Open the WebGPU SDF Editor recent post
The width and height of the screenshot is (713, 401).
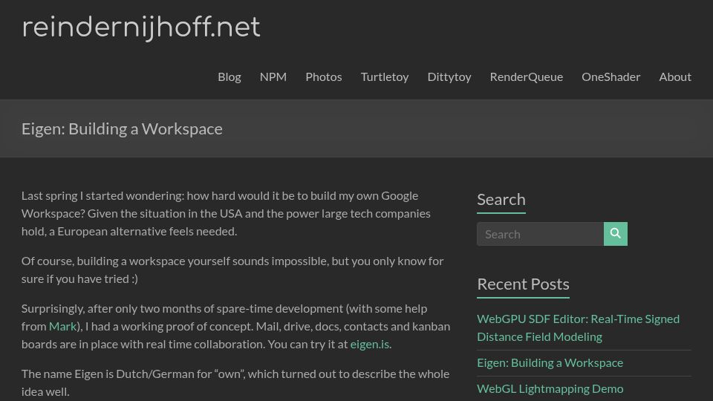(x=579, y=327)
